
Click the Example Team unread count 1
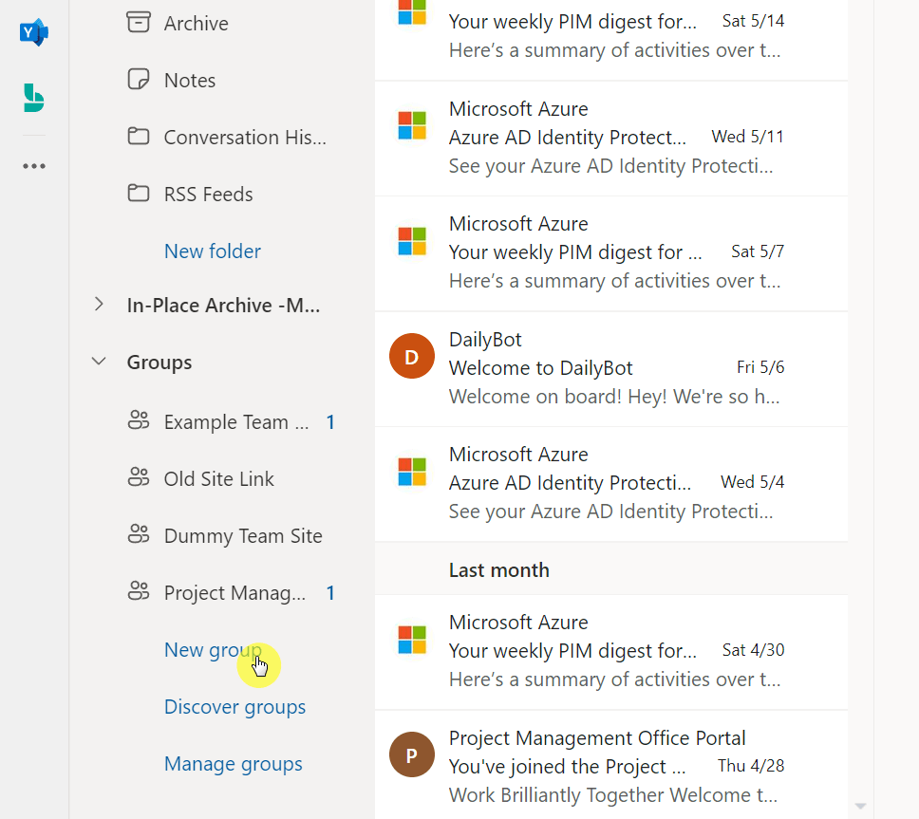[x=330, y=421]
